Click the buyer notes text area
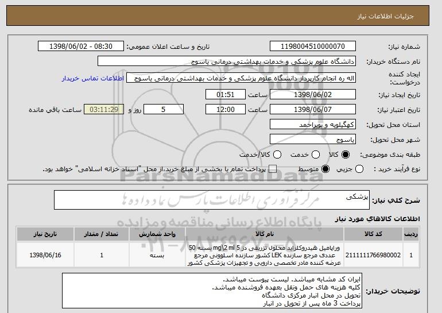 pos(212,291)
